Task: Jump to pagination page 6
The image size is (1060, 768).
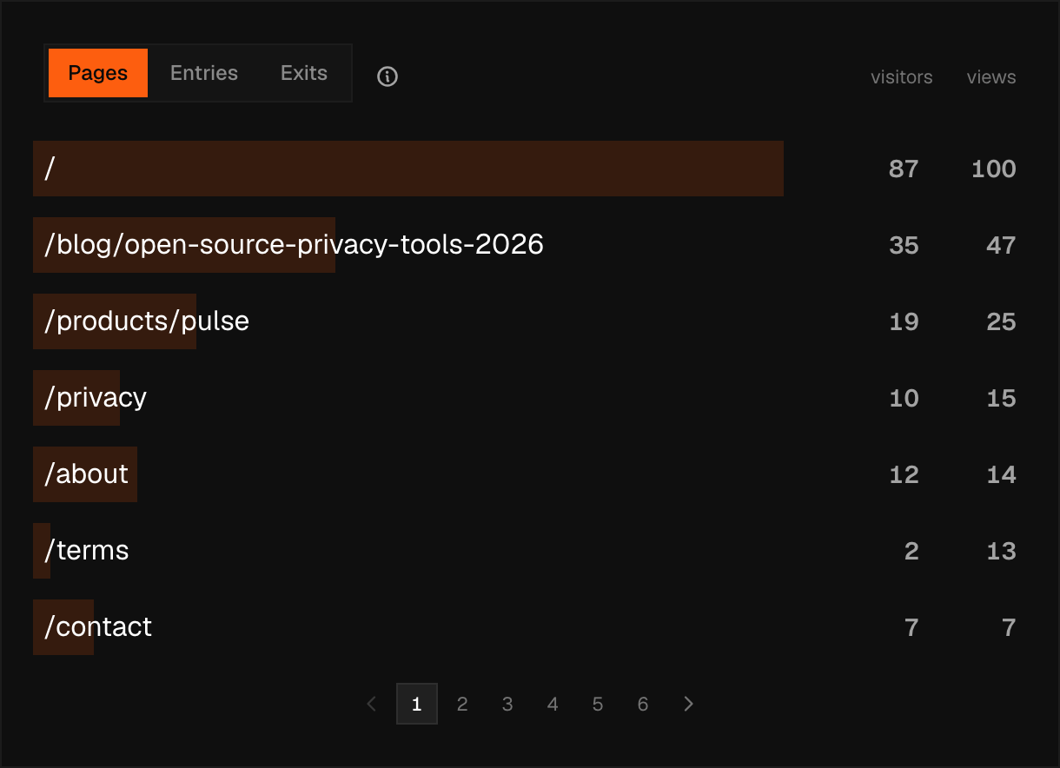Action: click(x=643, y=704)
